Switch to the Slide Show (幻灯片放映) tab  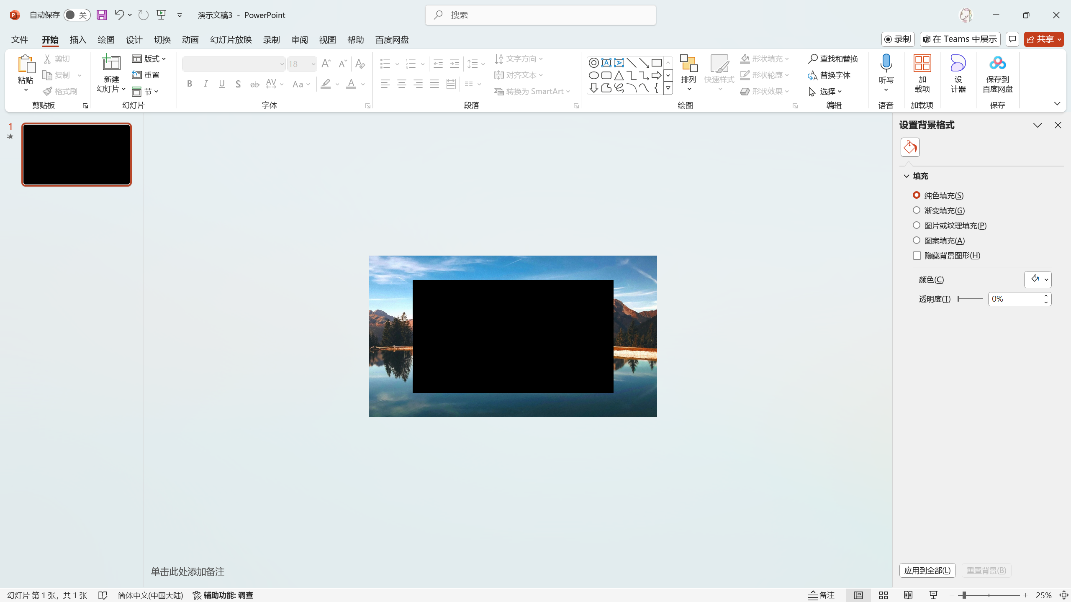(x=231, y=40)
